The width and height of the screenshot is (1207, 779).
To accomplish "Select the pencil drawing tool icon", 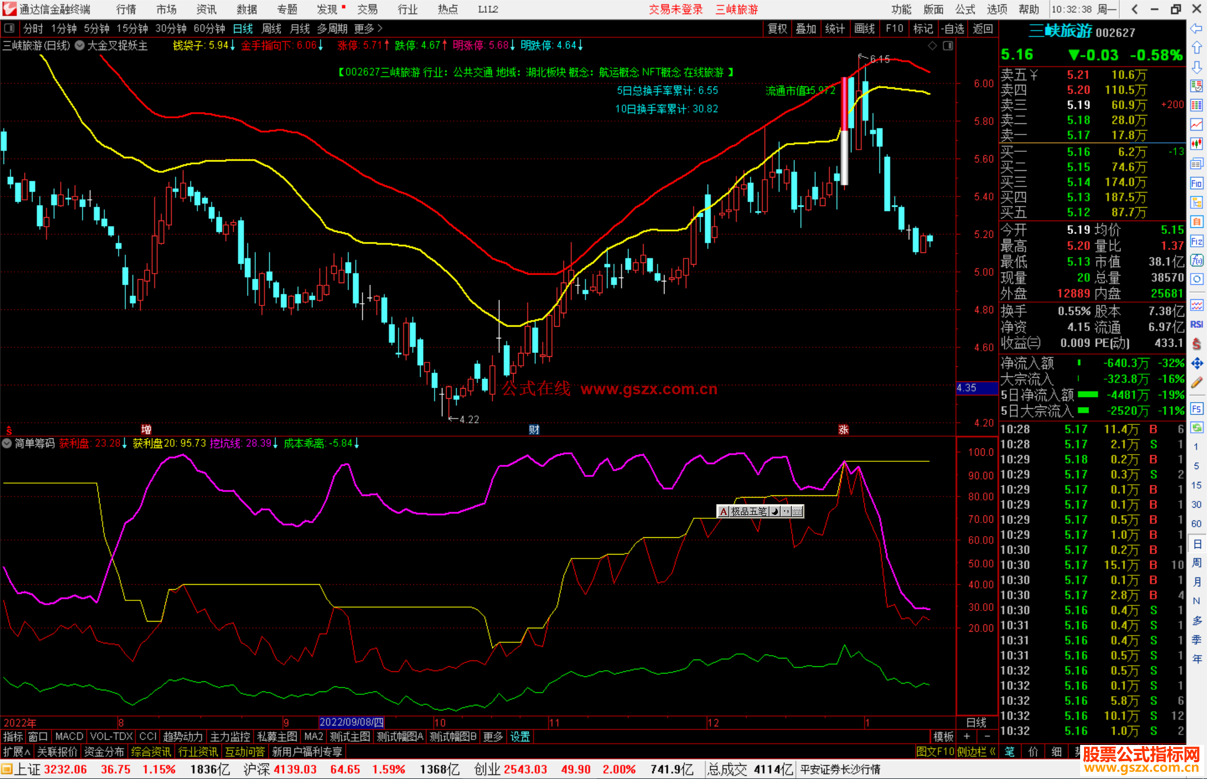I will 1196,383.
